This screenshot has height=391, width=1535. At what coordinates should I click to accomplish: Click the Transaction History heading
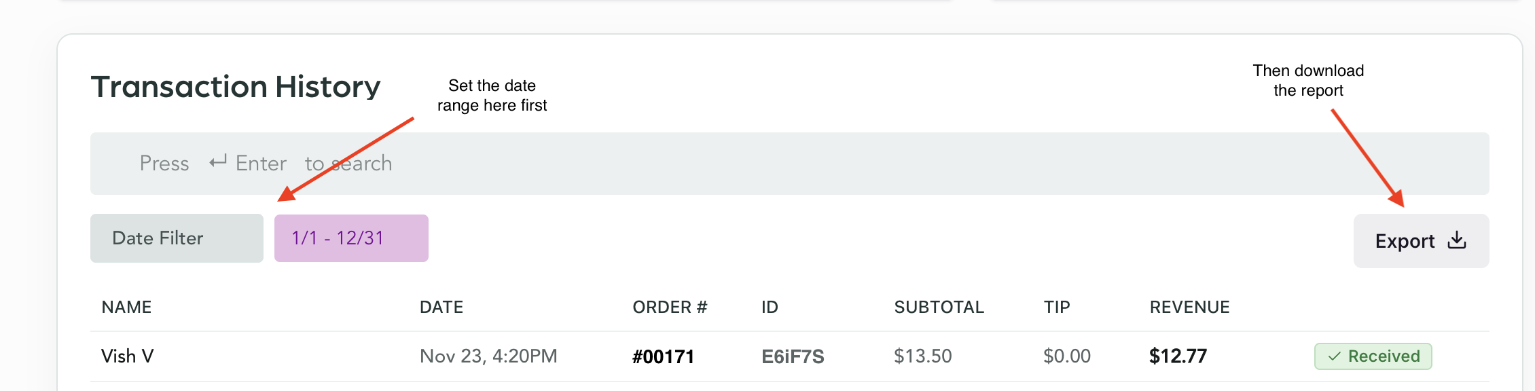point(236,87)
